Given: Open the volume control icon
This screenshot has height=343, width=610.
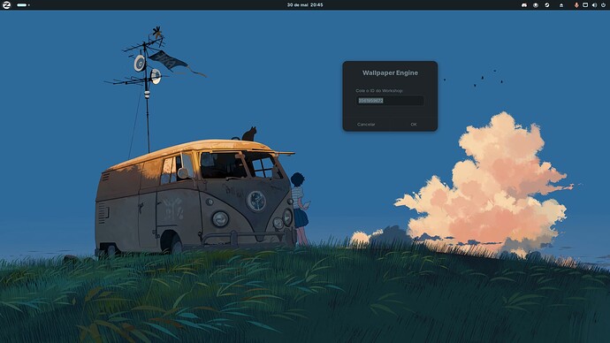Looking at the screenshot, I should pos(594,5).
